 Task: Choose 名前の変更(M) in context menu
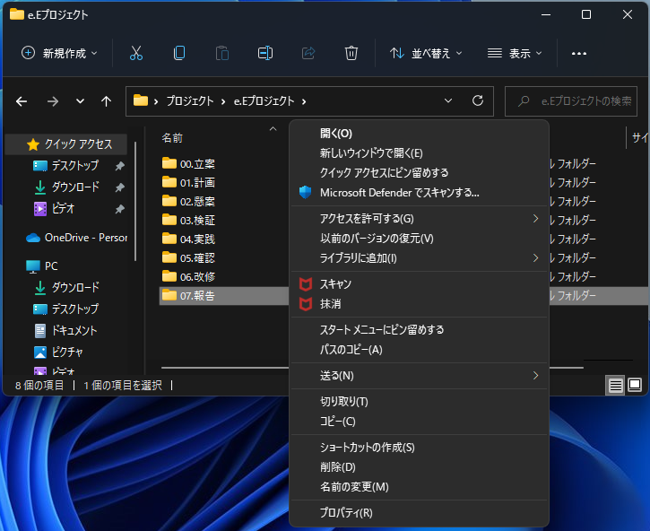click(354, 487)
